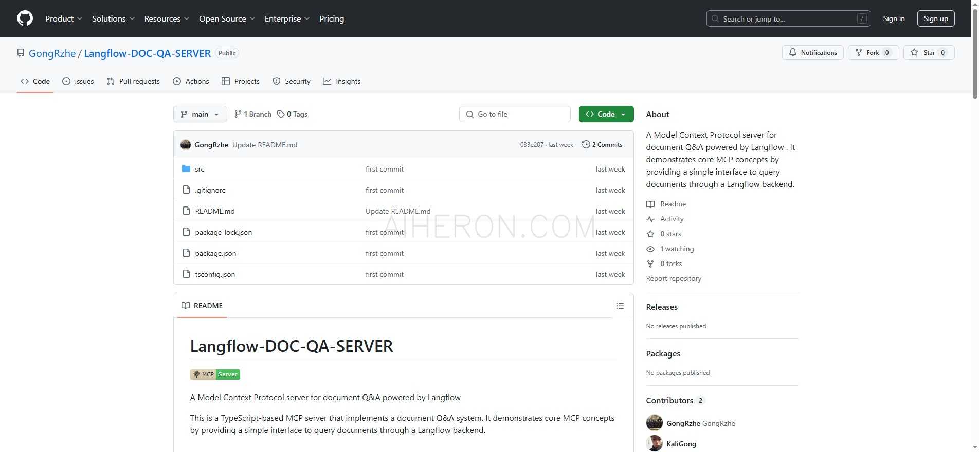Open the Langflow-DOC-QA-SERVER repository link

point(148,53)
